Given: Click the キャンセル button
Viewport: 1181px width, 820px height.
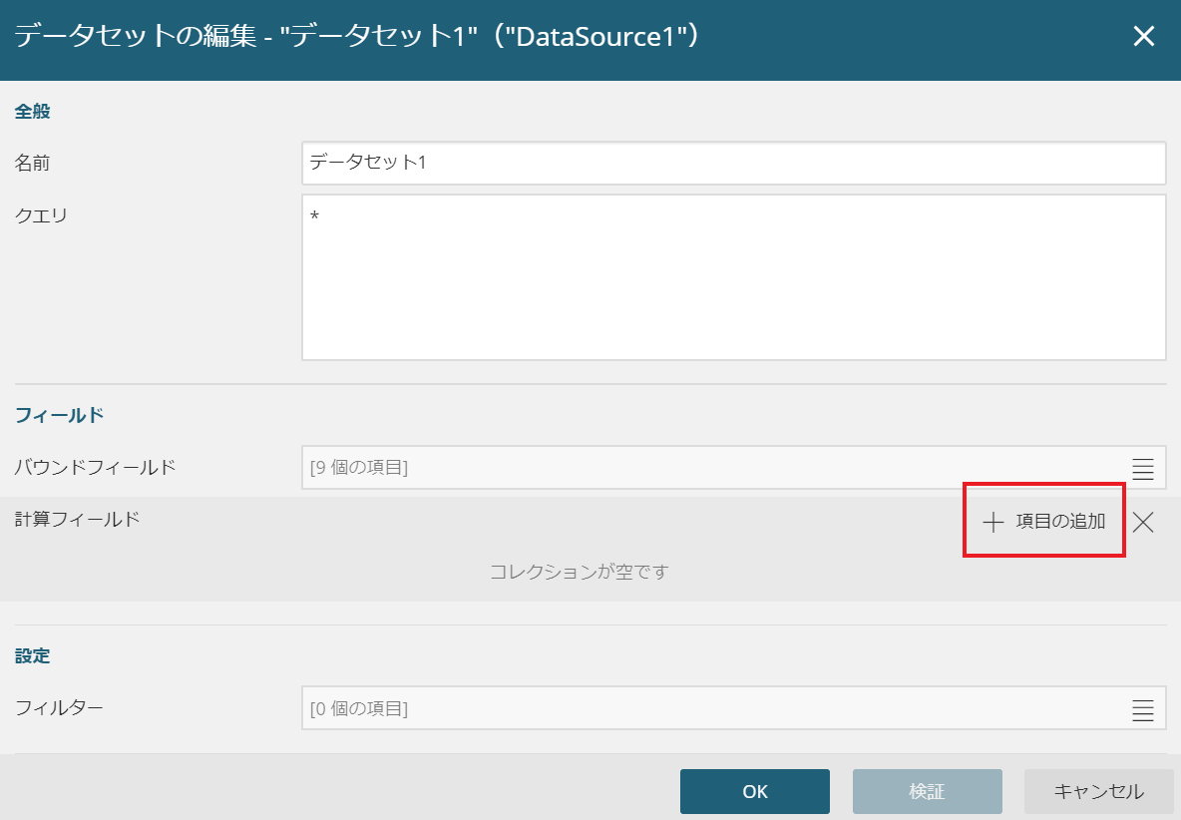Looking at the screenshot, I should (1099, 791).
